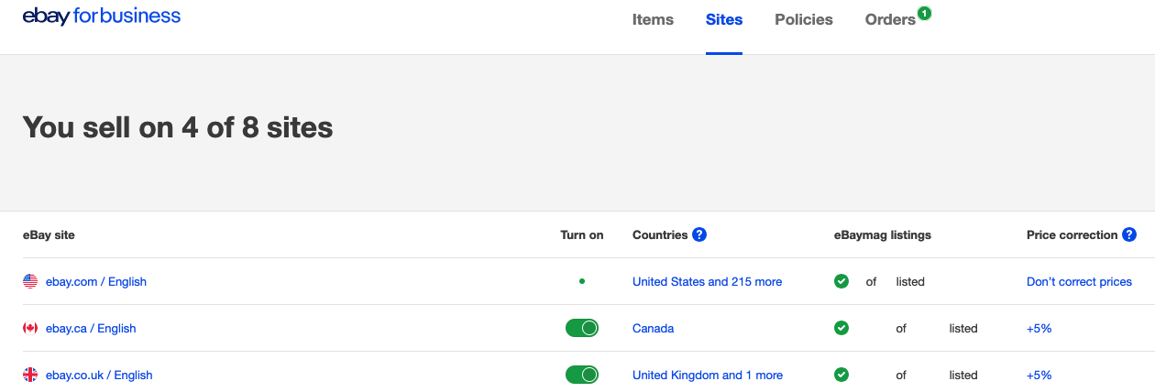The height and width of the screenshot is (392, 1155).
Task: Turn off the ebay.co.uk site toggle
Action: 582,375
